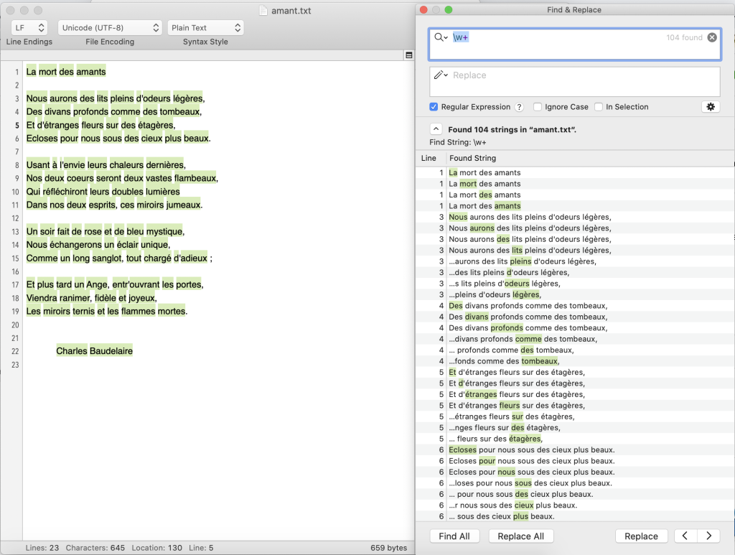The width and height of the screenshot is (735, 555).
Task: Select result row highlighting 'pour' on line 6
Action: click(x=574, y=461)
